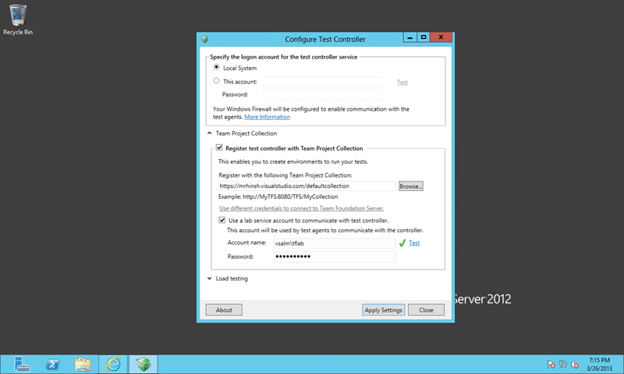This screenshot has width=624, height=374.
Task: Click the Team Project Collection URL field
Action: click(307, 186)
